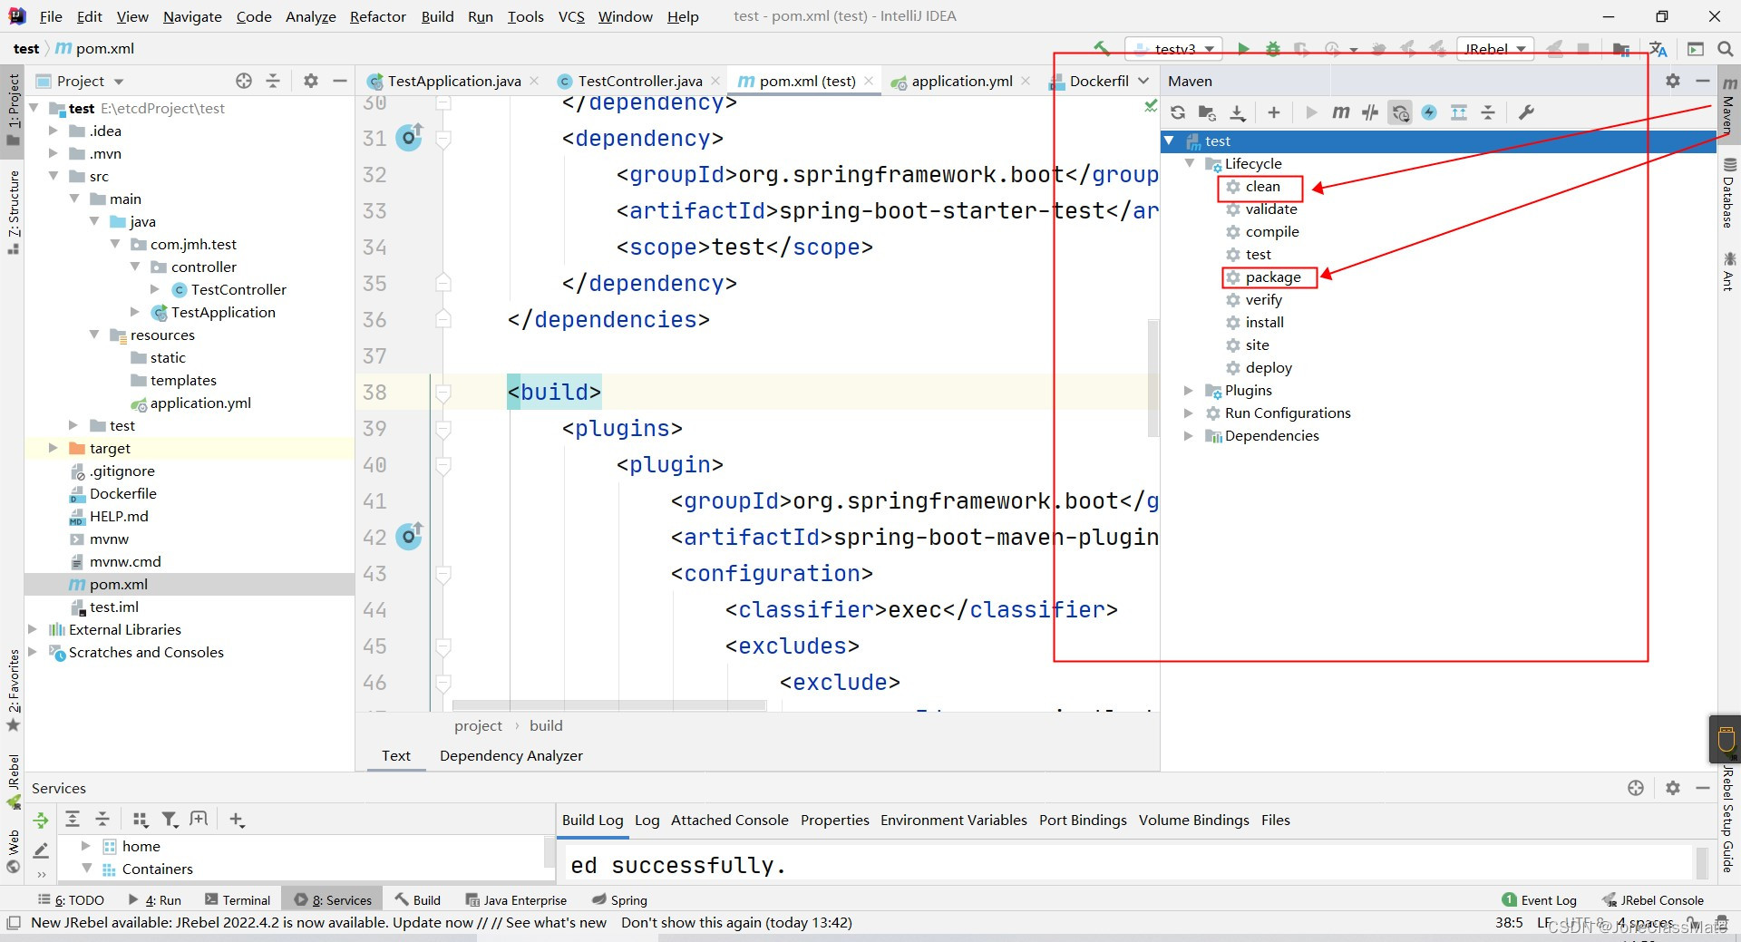The width and height of the screenshot is (1741, 942).
Task: Collapse all in Services toolbar
Action: pos(102,820)
